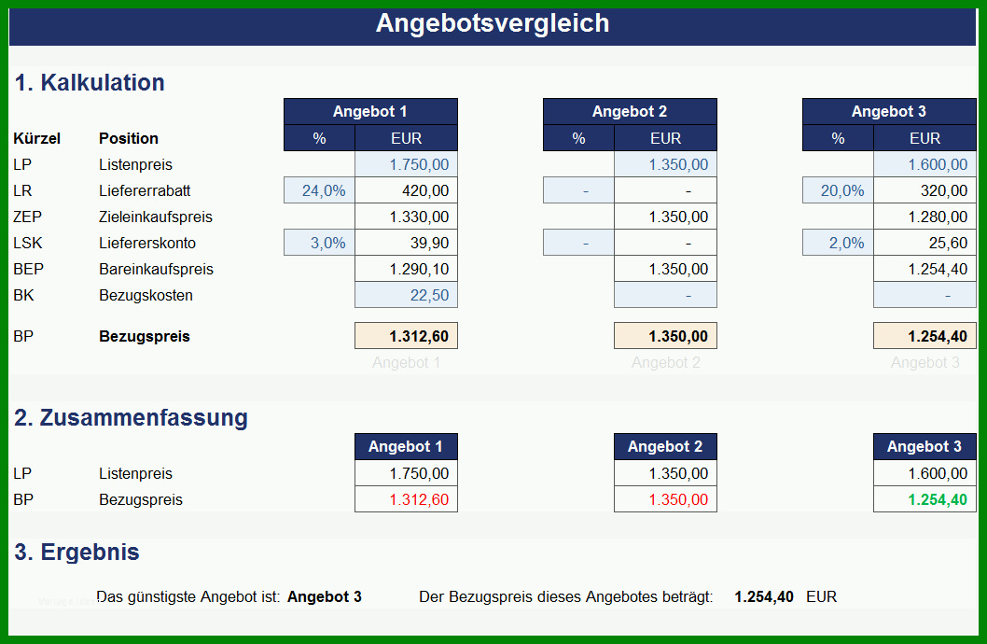The image size is (987, 644).
Task: Select Angebot 3 Bezugspreis in Kalkulation
Action: 924,336
